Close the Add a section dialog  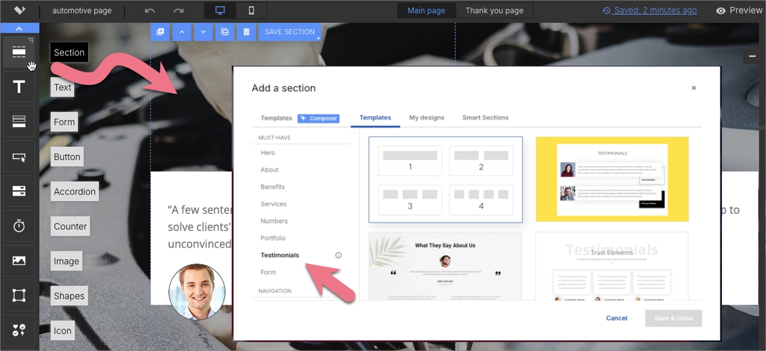coord(694,88)
